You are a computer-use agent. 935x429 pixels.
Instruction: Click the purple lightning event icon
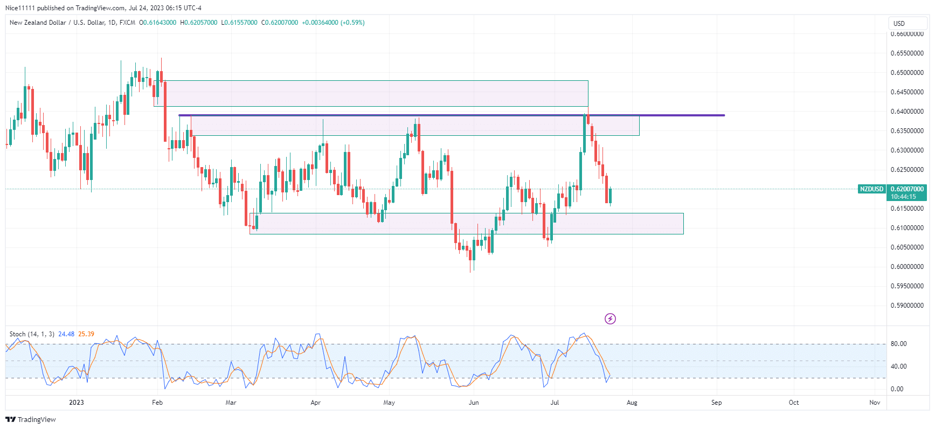click(610, 319)
